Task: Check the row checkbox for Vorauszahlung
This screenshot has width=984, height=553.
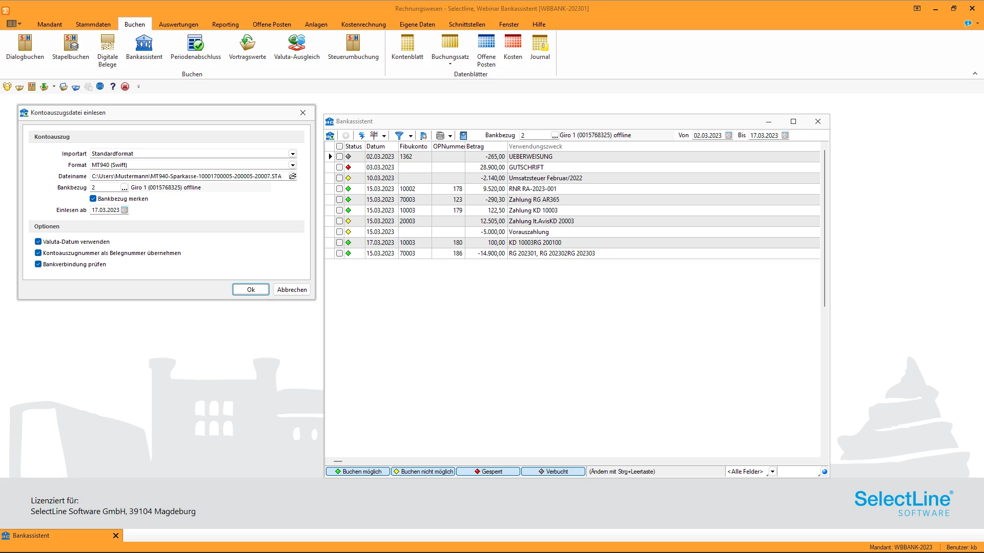Action: [x=339, y=232]
